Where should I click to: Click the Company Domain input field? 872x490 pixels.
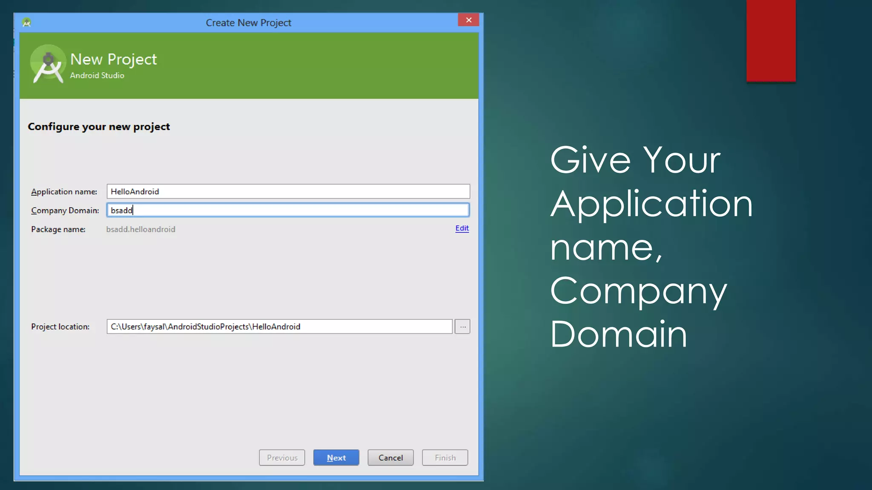point(288,210)
